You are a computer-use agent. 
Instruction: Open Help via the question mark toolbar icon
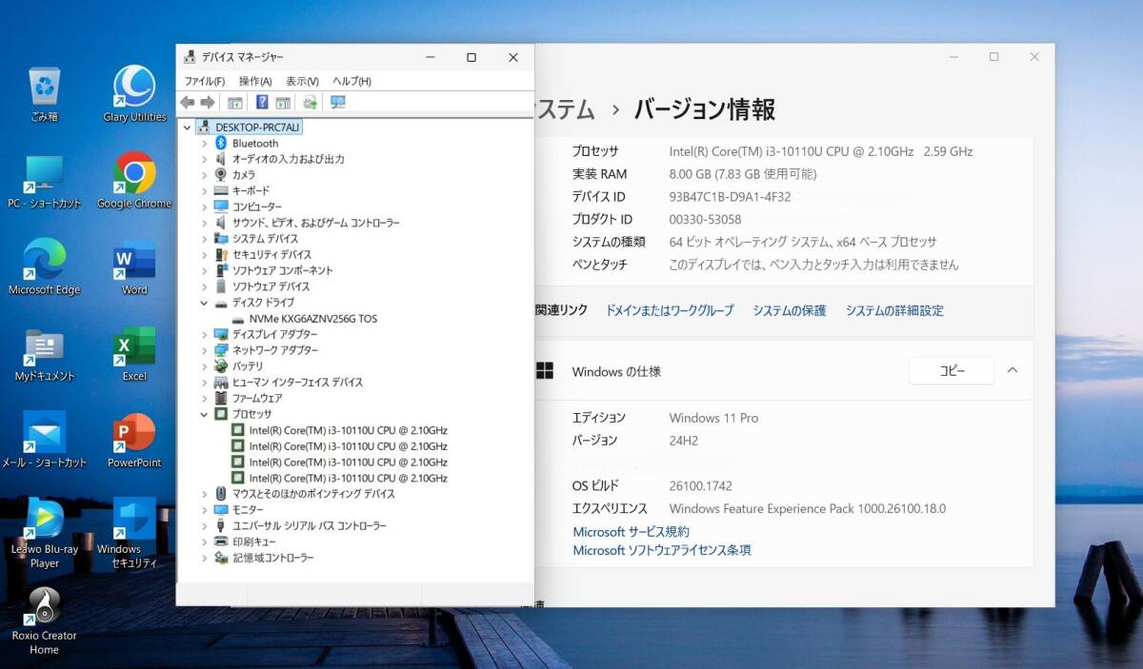(261, 102)
